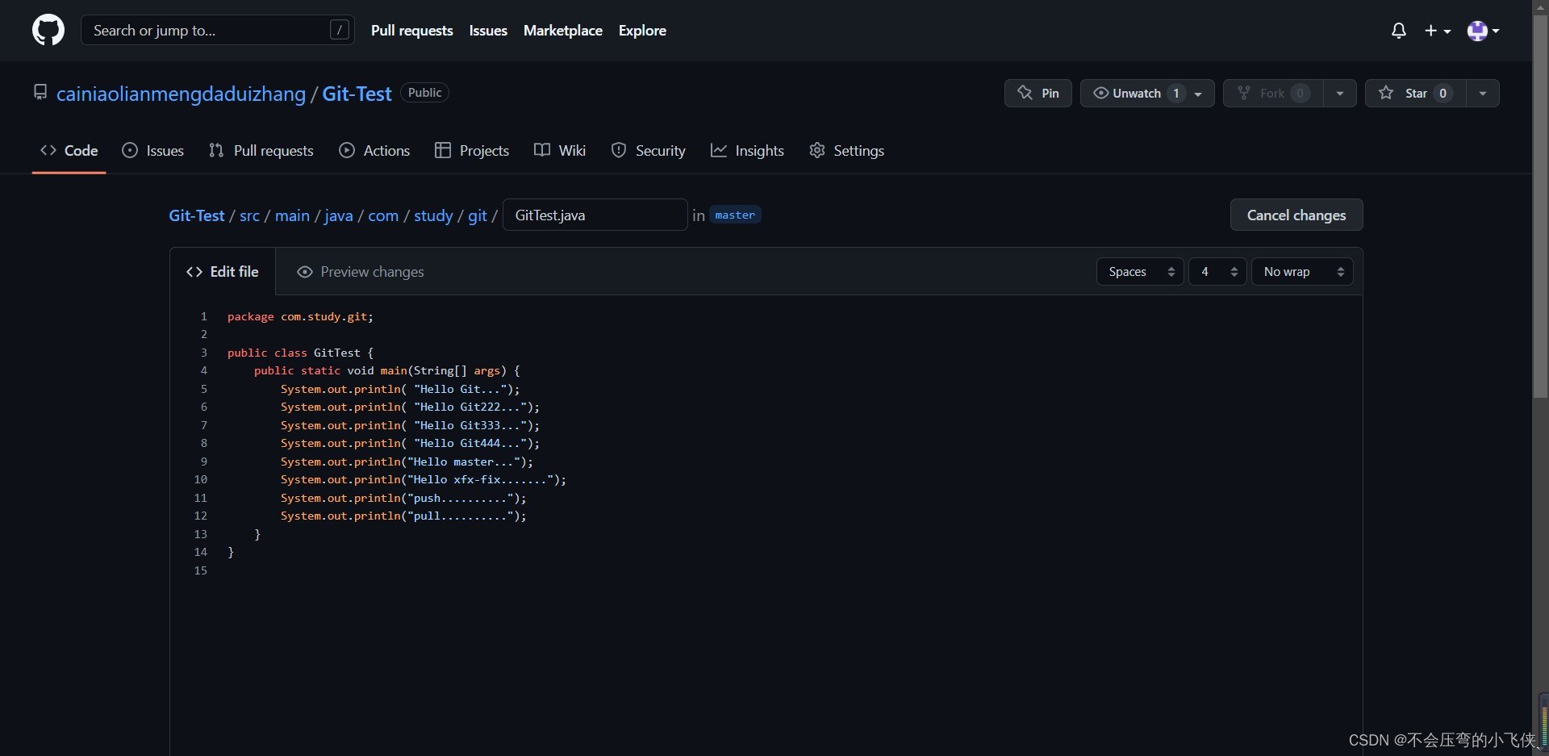Screen dimensions: 1549x756
Task: Click the Public visibility badge
Action: point(424,93)
